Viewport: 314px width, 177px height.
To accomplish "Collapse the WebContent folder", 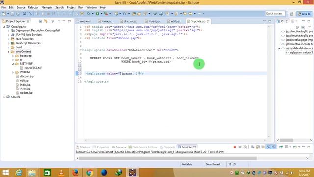I will [x=9, y=52].
